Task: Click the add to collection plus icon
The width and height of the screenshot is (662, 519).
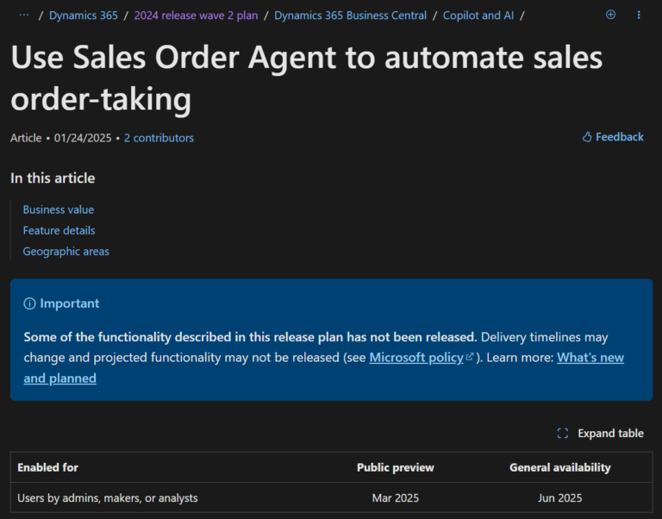Action: point(611,15)
